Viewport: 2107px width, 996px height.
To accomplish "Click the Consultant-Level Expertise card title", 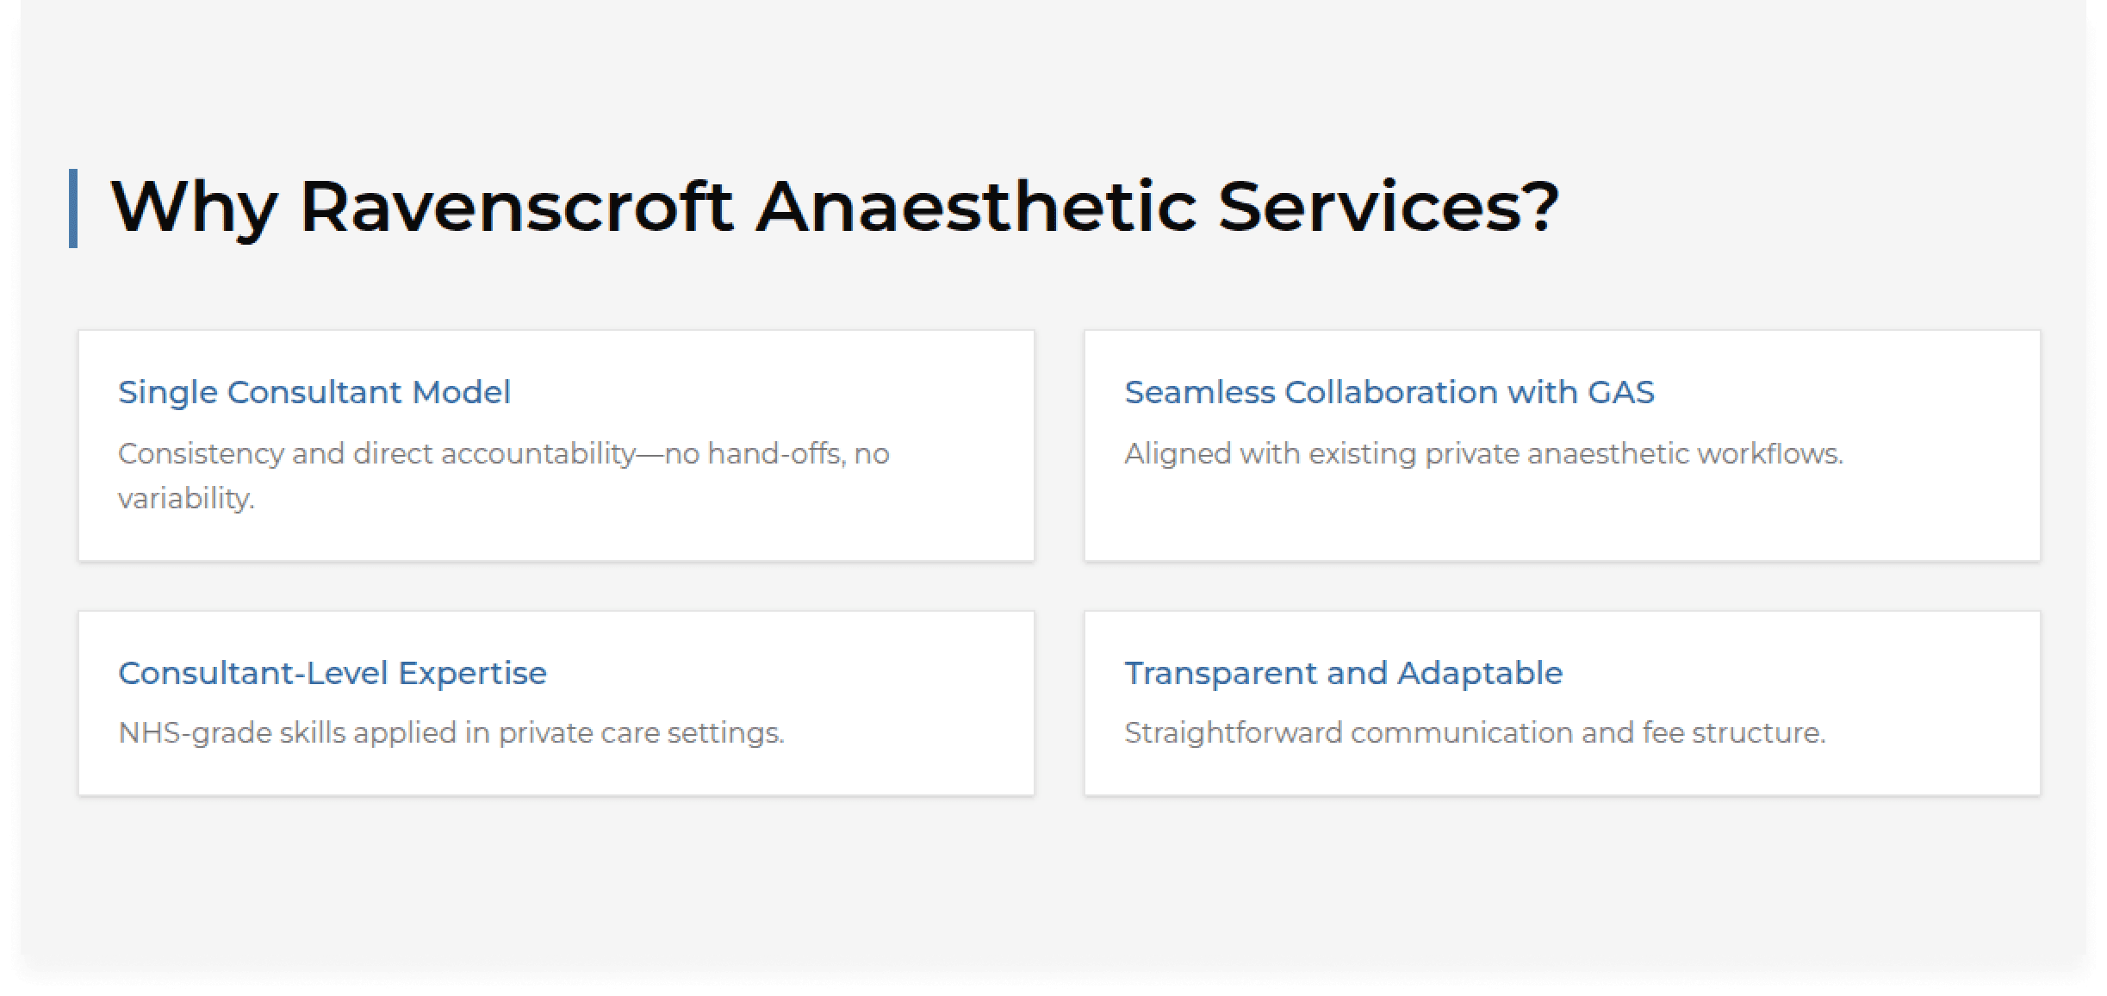I will click(x=333, y=674).
